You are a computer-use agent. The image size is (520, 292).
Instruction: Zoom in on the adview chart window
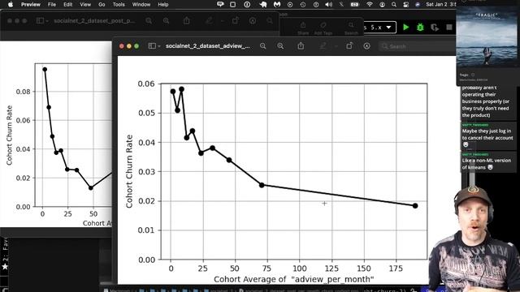coord(280,46)
